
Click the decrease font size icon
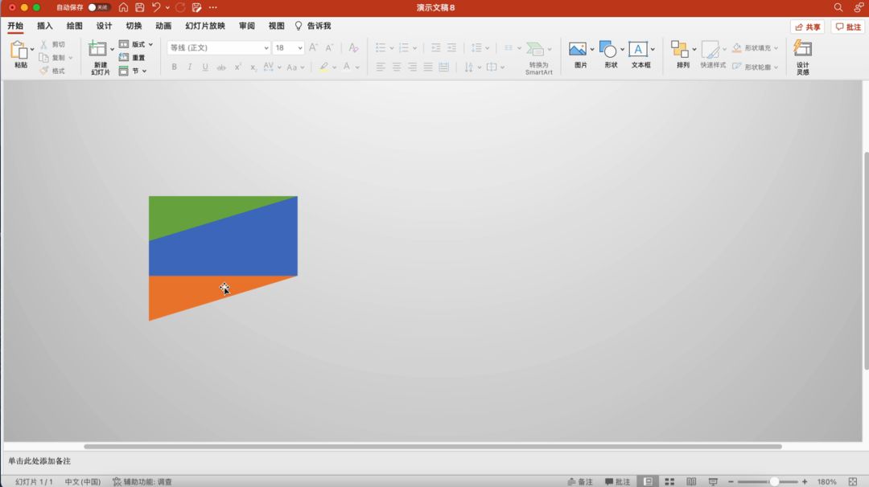coord(329,47)
